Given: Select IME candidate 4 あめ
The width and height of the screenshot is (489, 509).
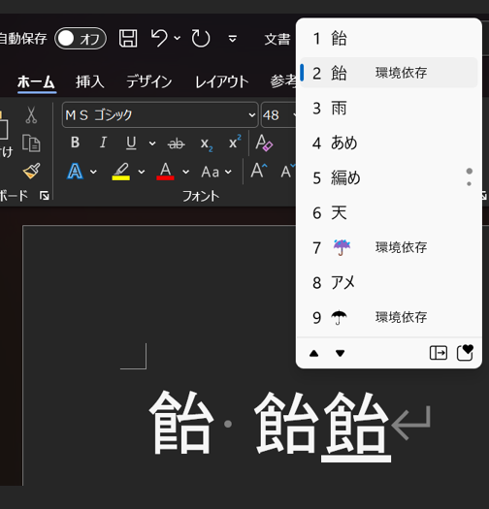Looking at the screenshot, I should 389,143.
